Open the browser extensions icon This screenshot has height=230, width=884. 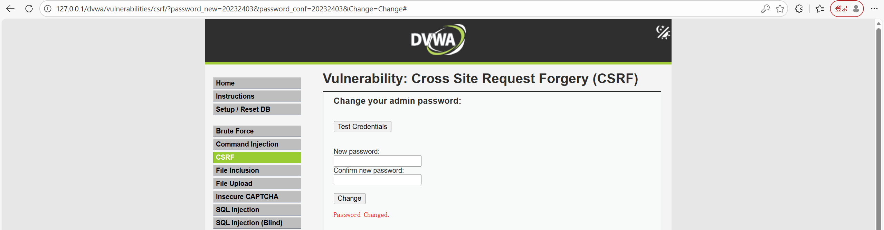click(x=799, y=9)
